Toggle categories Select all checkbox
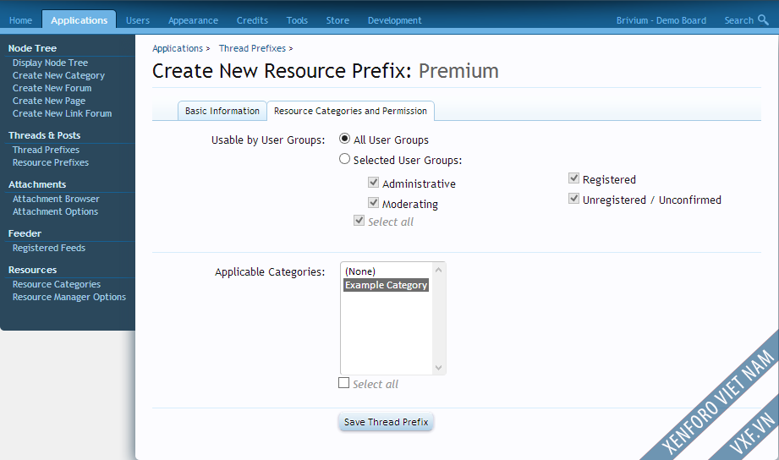The image size is (779, 460). pos(343,382)
